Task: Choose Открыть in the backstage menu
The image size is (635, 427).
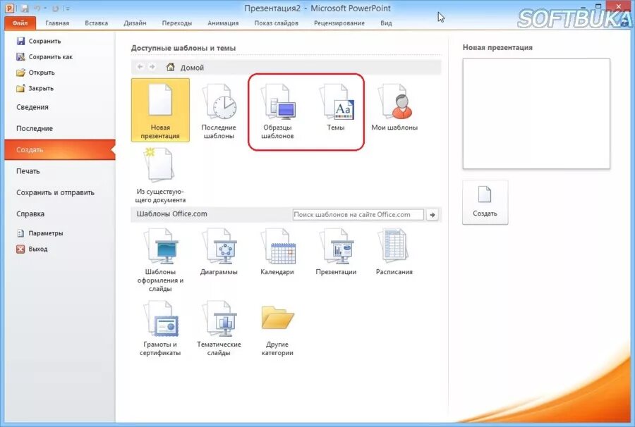Action: point(36,73)
